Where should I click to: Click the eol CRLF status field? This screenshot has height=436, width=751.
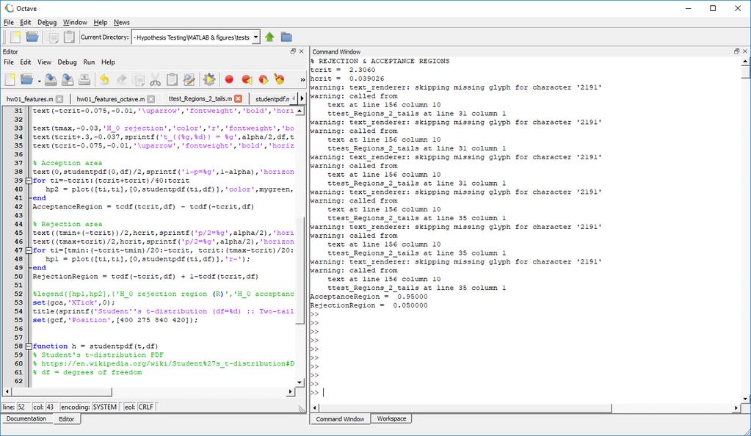click(x=145, y=407)
